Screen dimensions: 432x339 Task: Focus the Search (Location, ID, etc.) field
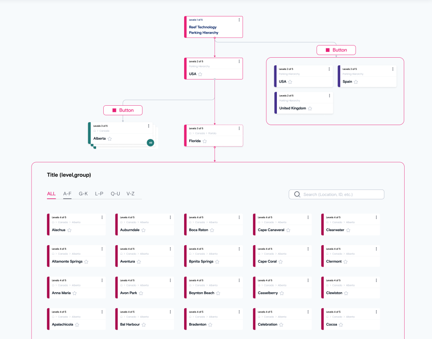tap(336, 195)
